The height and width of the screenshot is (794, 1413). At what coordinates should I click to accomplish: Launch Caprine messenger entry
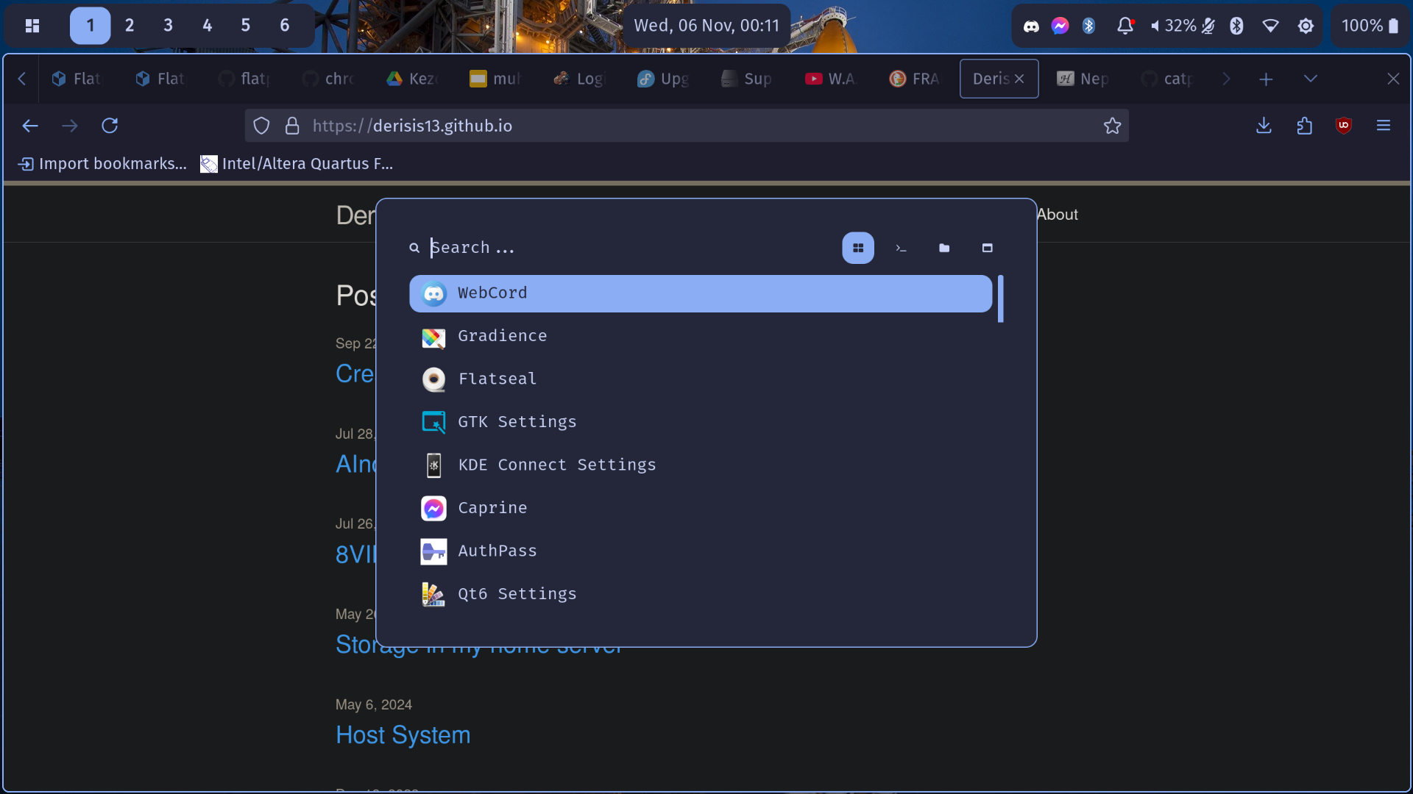(492, 508)
